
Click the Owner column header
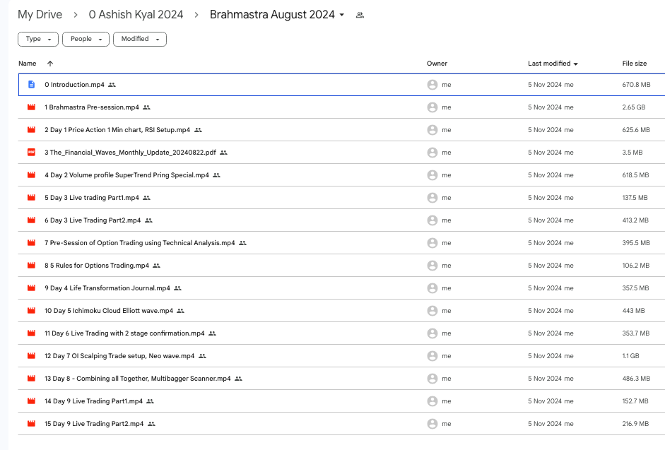point(437,64)
